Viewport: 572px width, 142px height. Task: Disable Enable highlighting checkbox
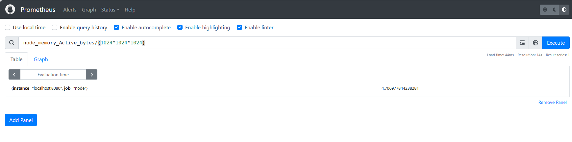180,27
